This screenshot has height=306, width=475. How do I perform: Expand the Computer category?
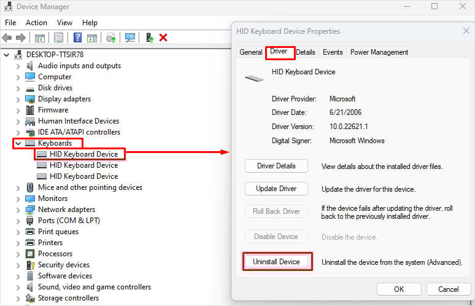[18, 77]
